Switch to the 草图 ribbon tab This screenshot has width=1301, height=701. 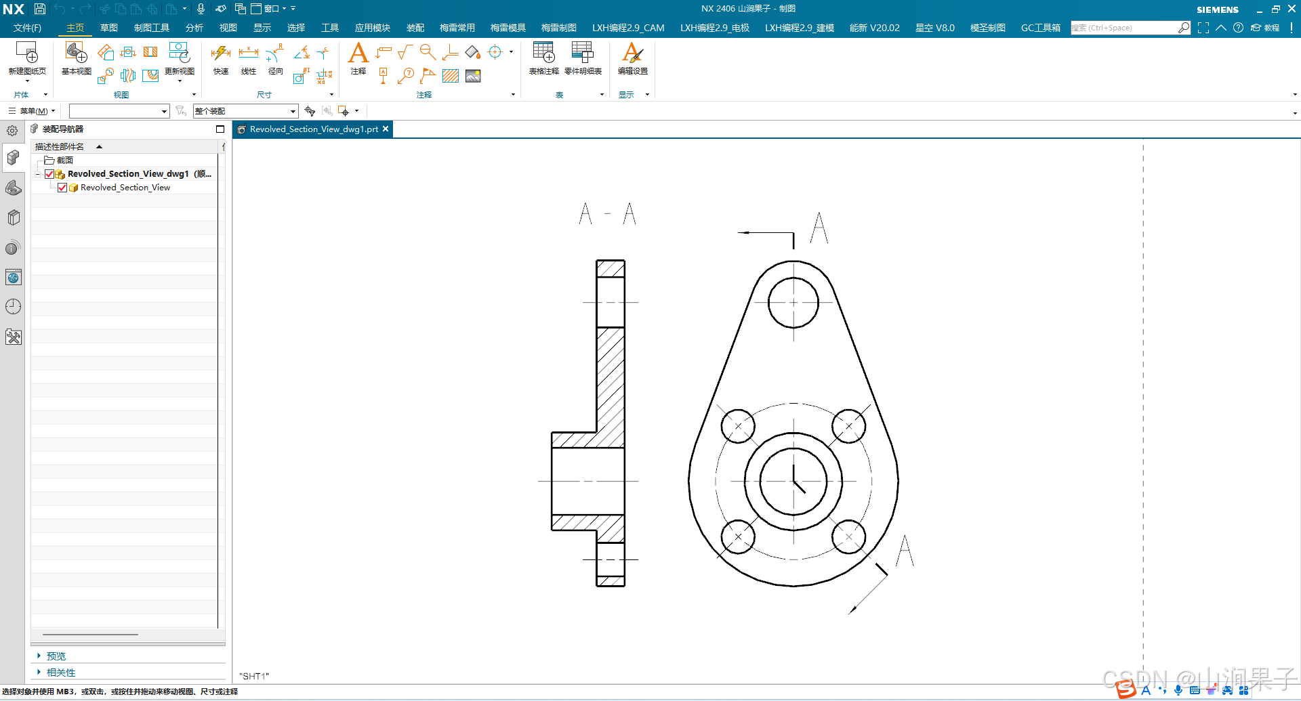[x=109, y=28]
